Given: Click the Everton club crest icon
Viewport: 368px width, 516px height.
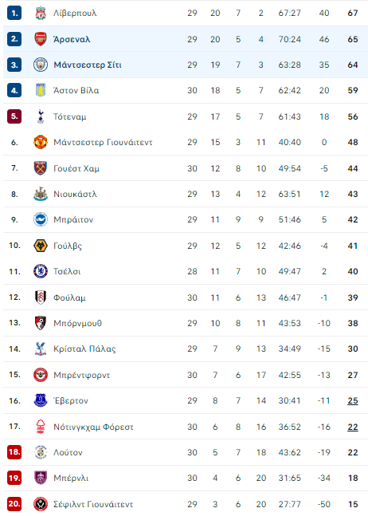Looking at the screenshot, I should (x=41, y=400).
